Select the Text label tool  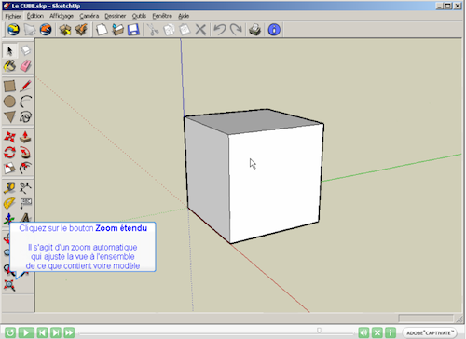[25, 204]
